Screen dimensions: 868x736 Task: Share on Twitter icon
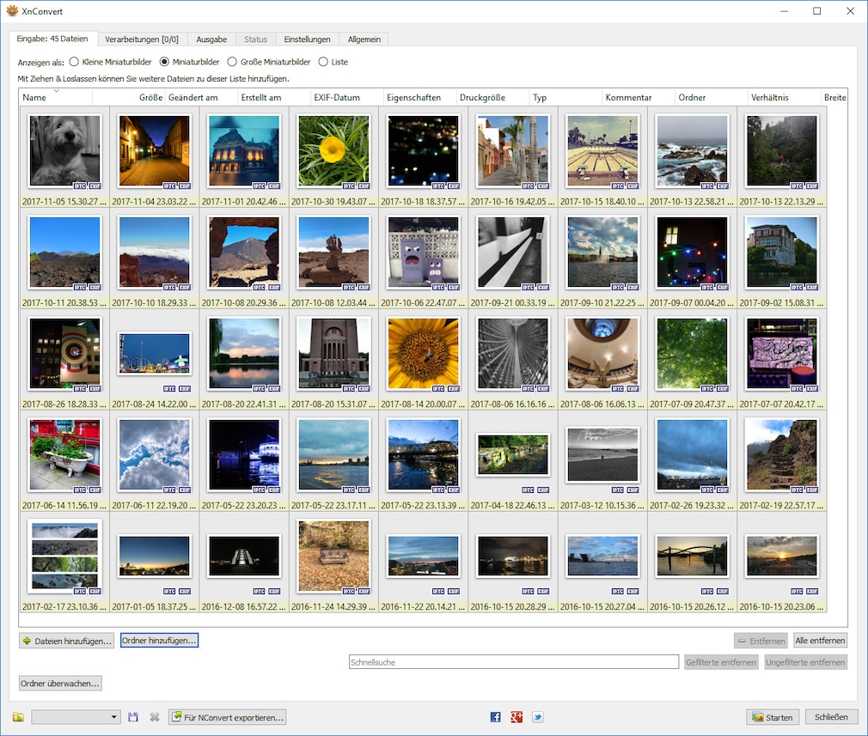(x=537, y=717)
